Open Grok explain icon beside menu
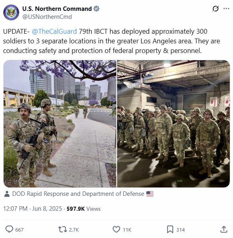Viewport: 233px width, 238px height. click(215, 9)
